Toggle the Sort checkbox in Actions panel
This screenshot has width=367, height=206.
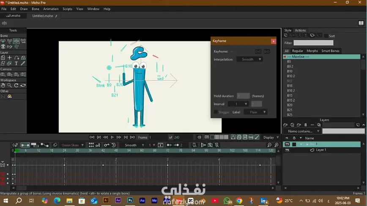point(326,36)
